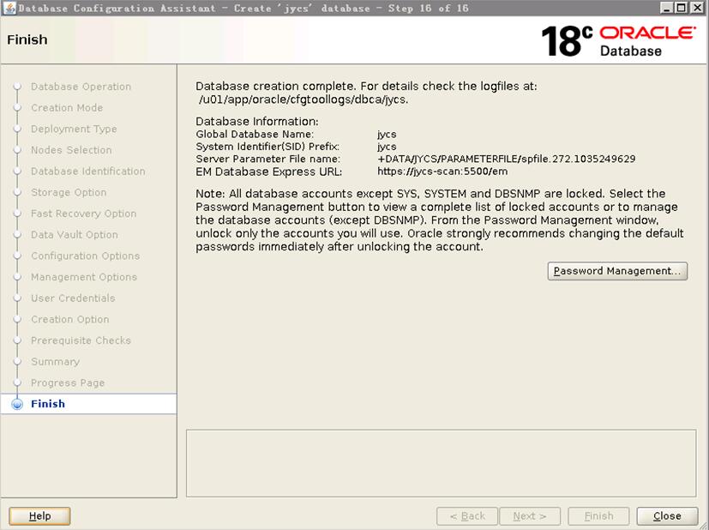Screen dimensions: 709x530
Task: Select the Summary step
Action: click(55, 362)
